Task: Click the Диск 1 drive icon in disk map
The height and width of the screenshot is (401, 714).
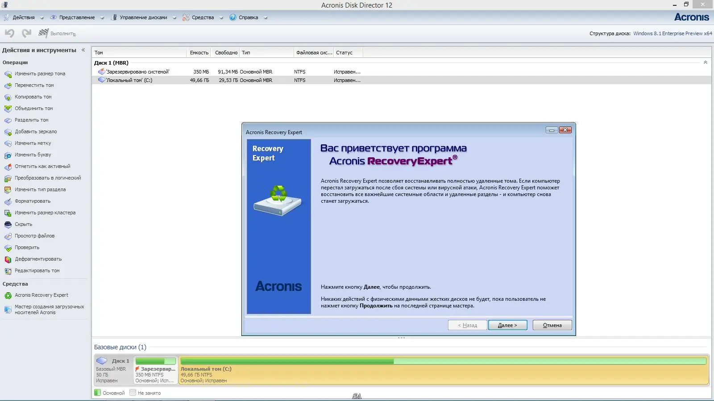Action: [102, 361]
